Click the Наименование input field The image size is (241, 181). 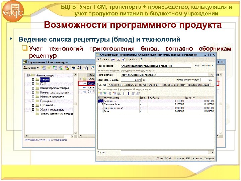156,66
